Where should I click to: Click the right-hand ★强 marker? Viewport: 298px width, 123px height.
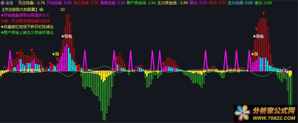(x=254, y=54)
